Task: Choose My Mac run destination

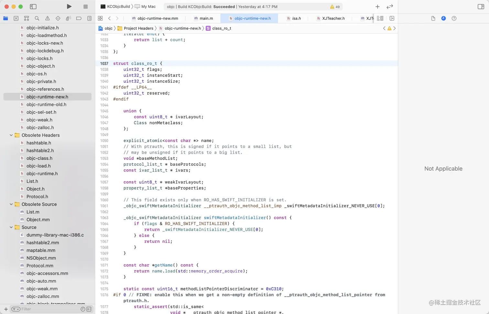Action: 145,6
